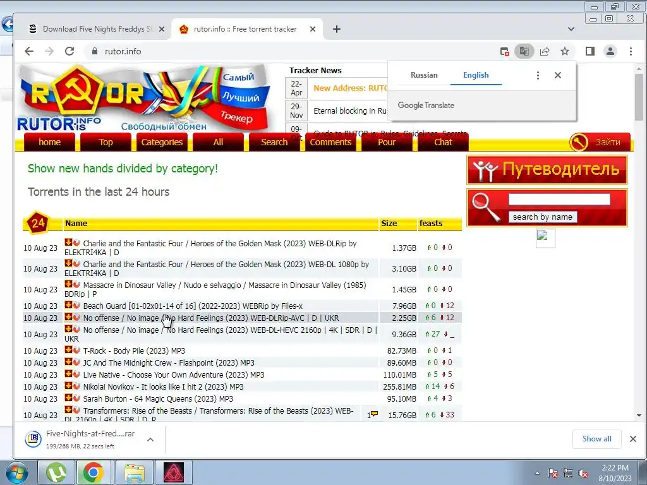Download torrent icon for Beach Guard row
This screenshot has height=485, width=647.
click(x=68, y=305)
